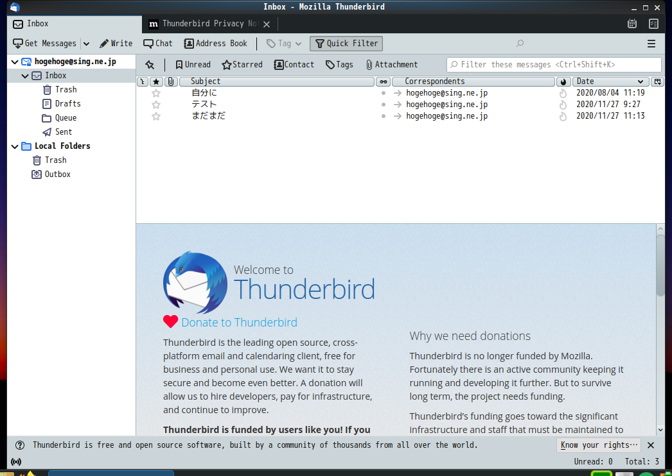Sort by junk status flame column
Viewport: 672px width, 476px height.
563,81
